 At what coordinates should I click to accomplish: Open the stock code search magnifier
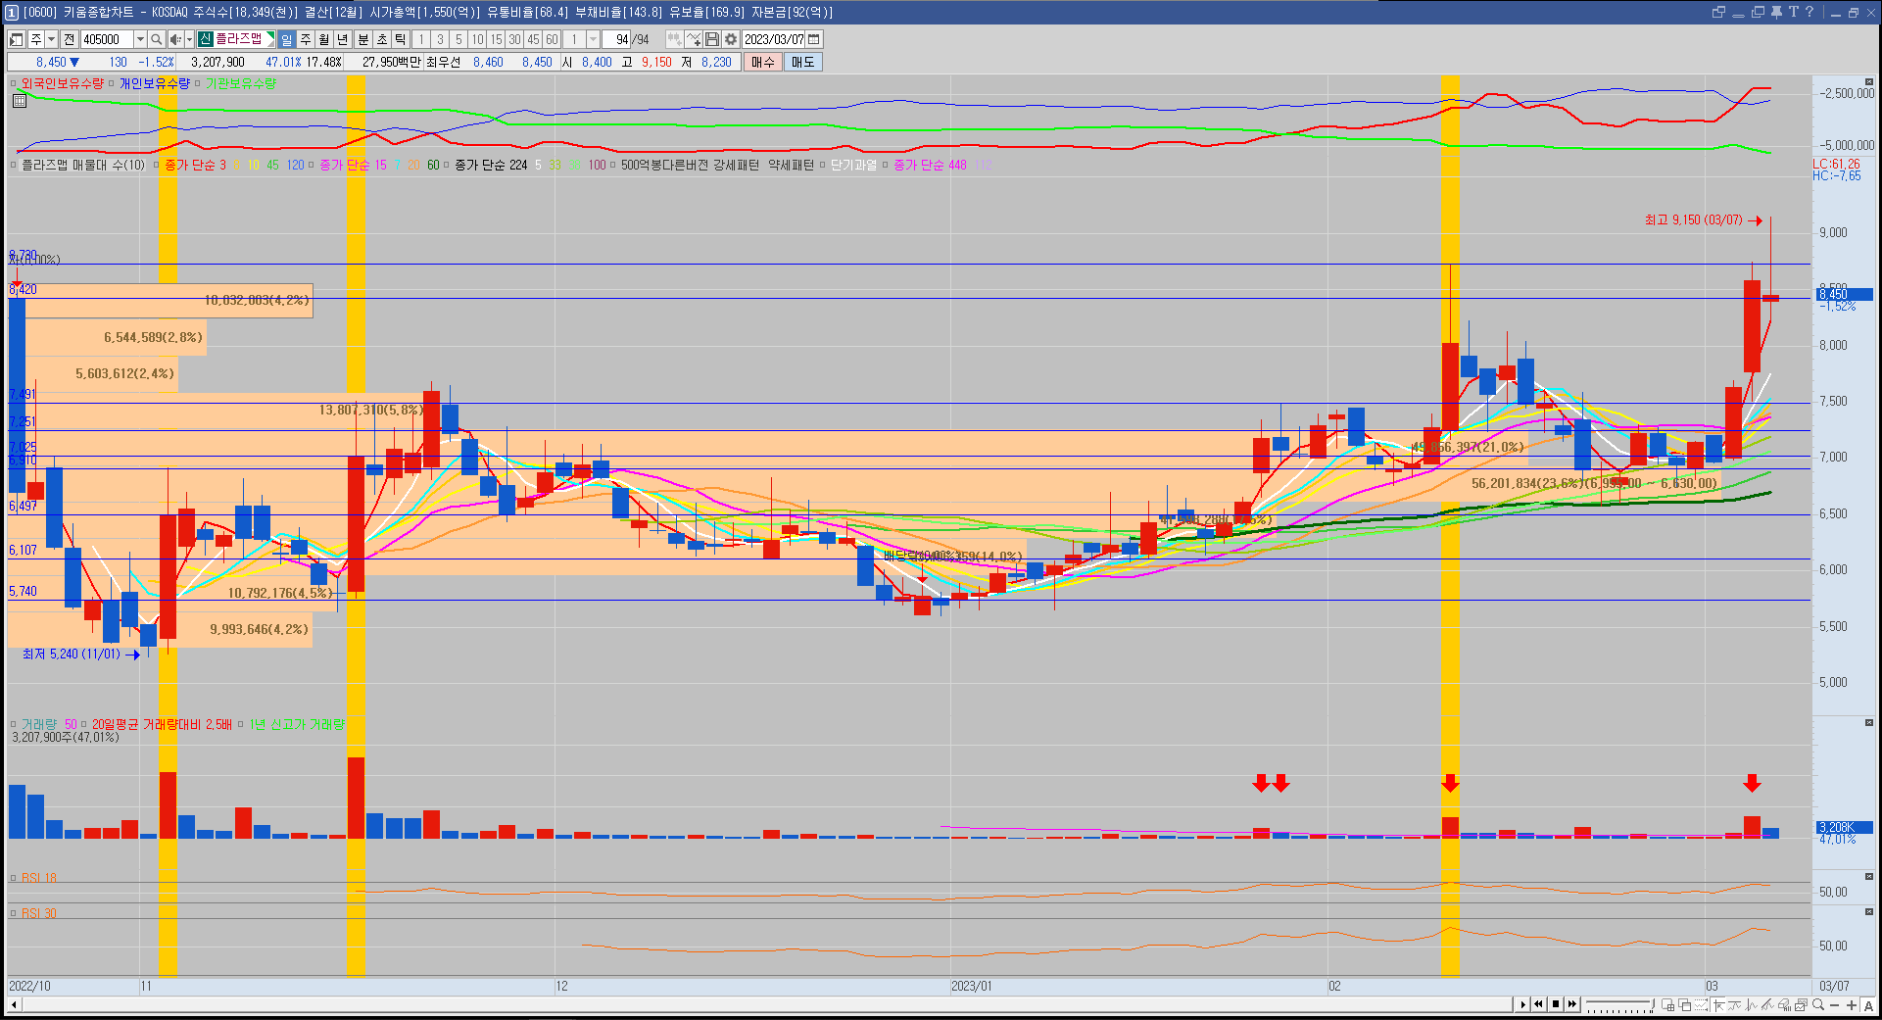tap(156, 39)
